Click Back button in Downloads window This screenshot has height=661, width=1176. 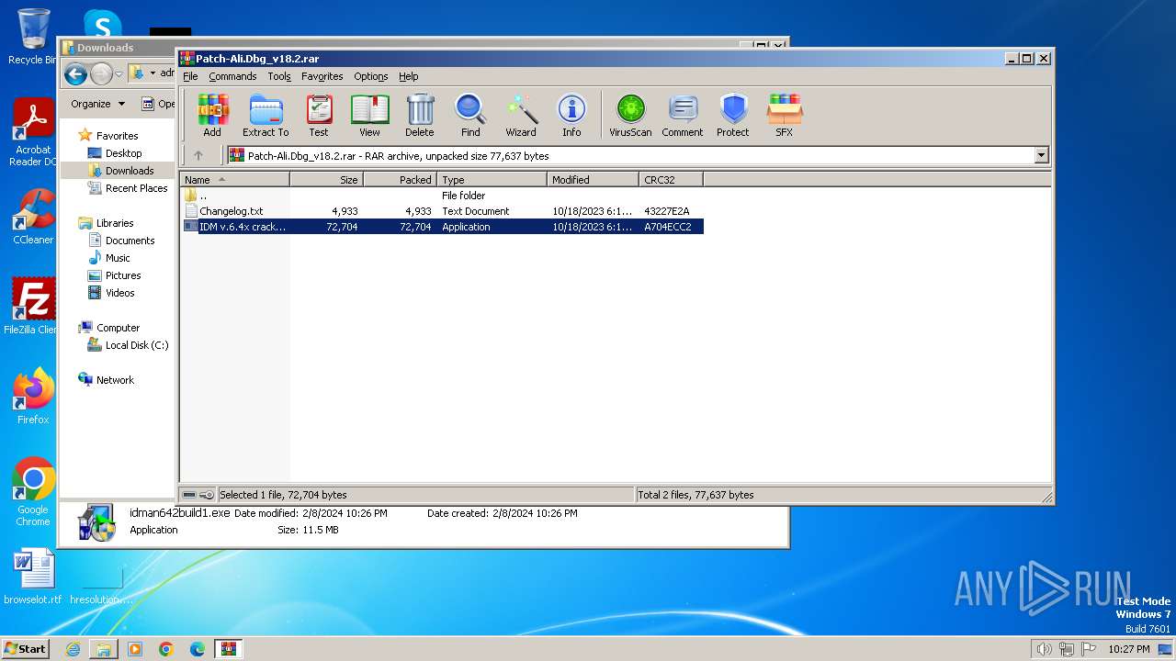pos(75,73)
